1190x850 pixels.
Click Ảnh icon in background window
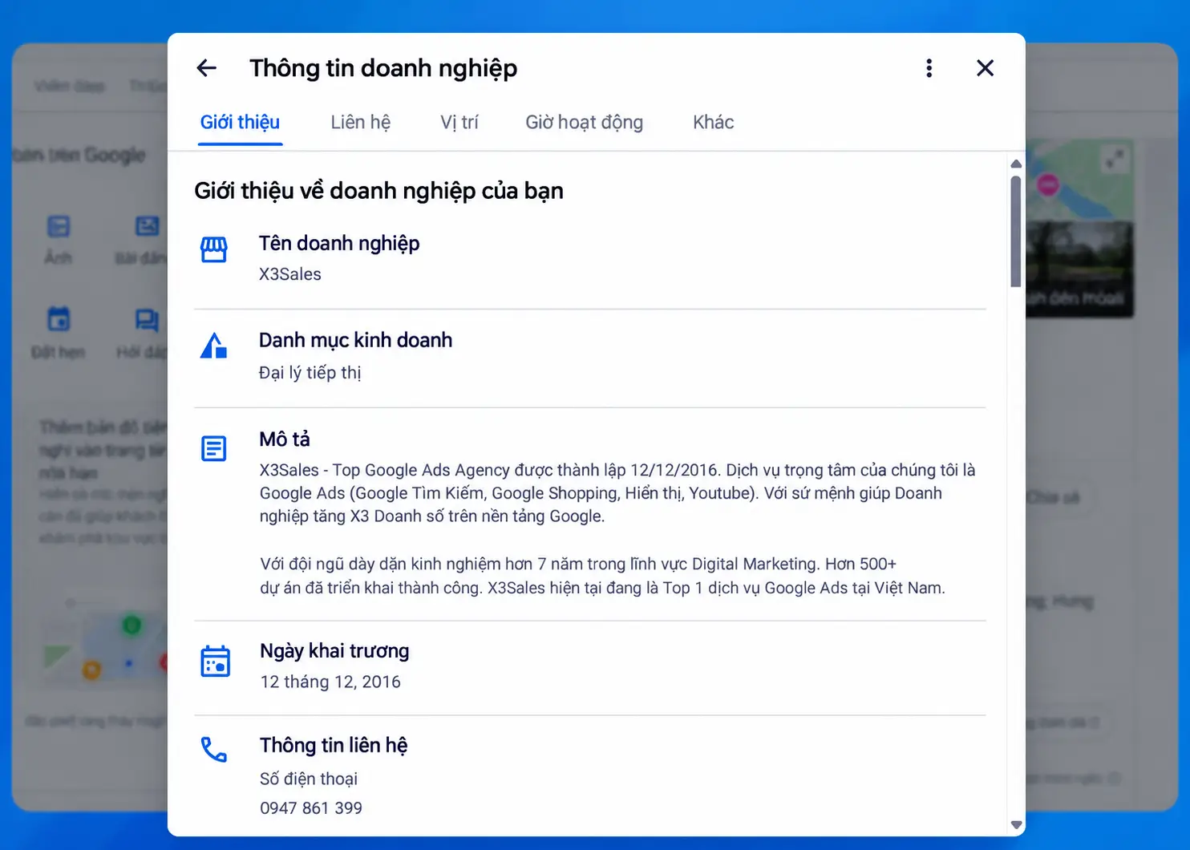(x=59, y=227)
